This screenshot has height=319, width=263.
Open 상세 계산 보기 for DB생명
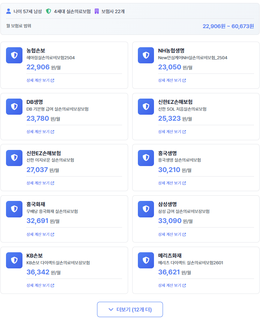(40, 132)
